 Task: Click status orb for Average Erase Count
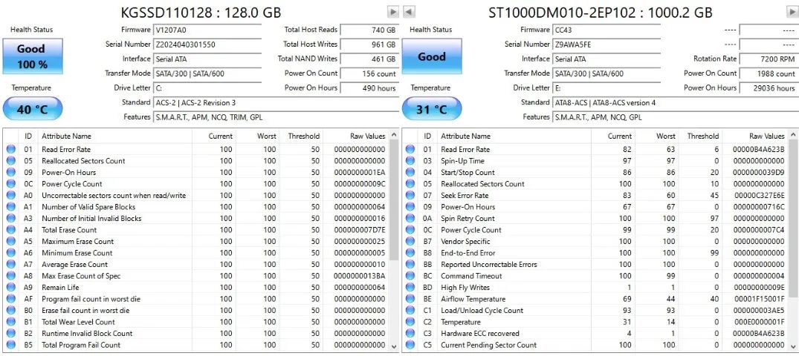(x=10, y=265)
